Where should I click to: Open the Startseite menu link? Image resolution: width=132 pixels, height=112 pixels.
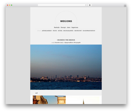[x=57, y=28]
